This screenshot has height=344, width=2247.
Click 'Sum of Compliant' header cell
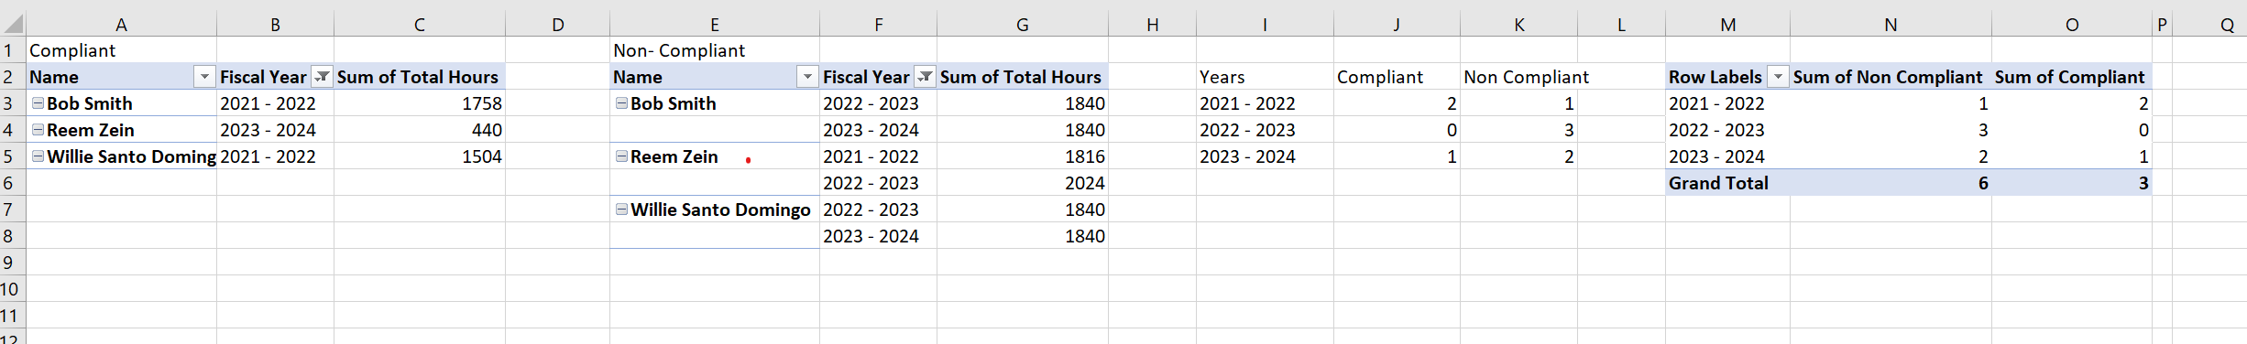click(2072, 77)
